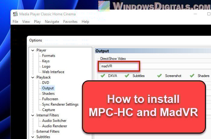The height and width of the screenshot is (139, 211).
Task: Select Logo in the options tree
Action: click(x=46, y=66)
